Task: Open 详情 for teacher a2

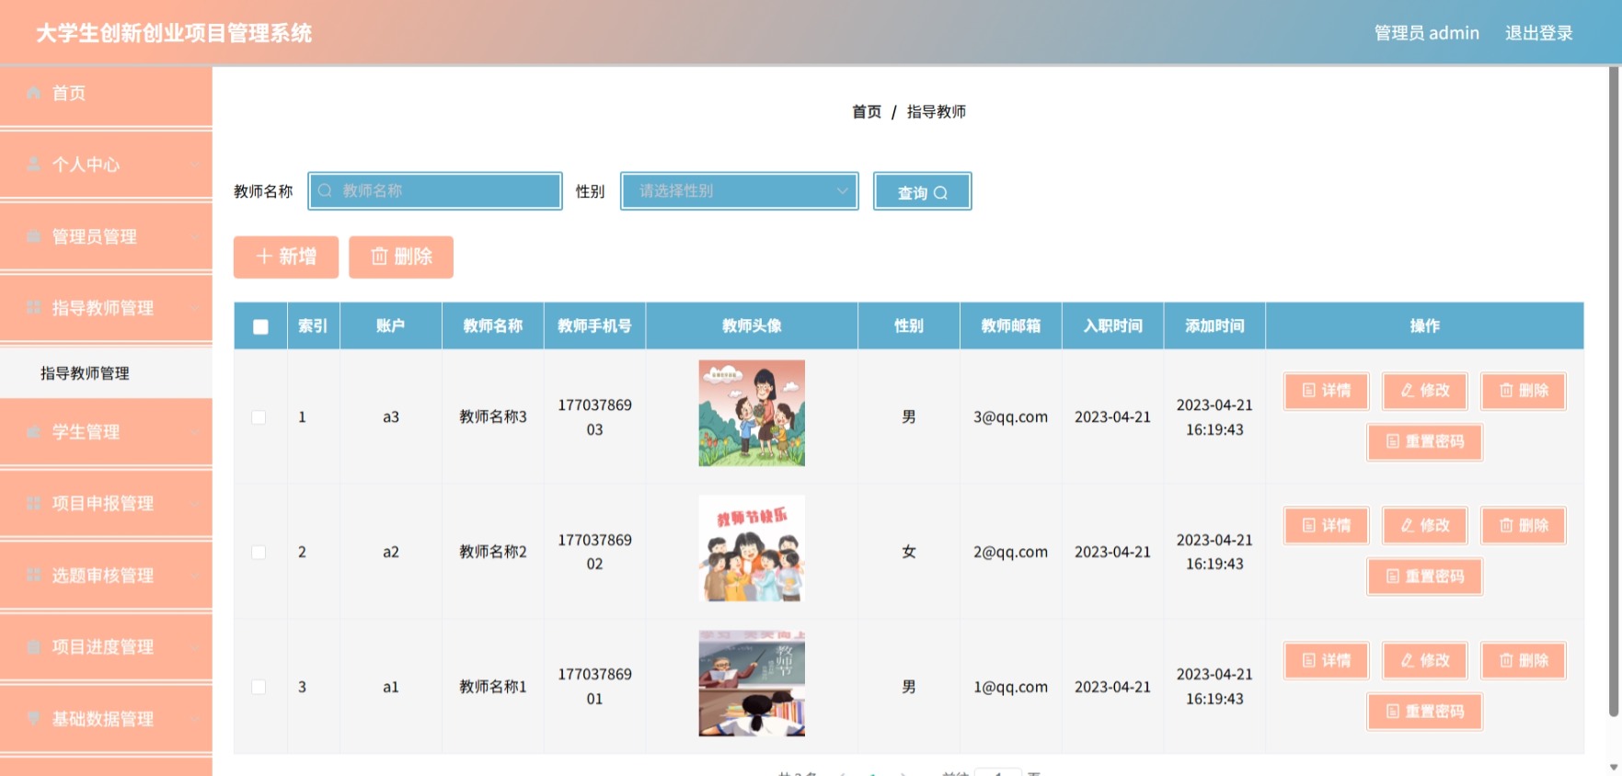Action: [x=1327, y=526]
